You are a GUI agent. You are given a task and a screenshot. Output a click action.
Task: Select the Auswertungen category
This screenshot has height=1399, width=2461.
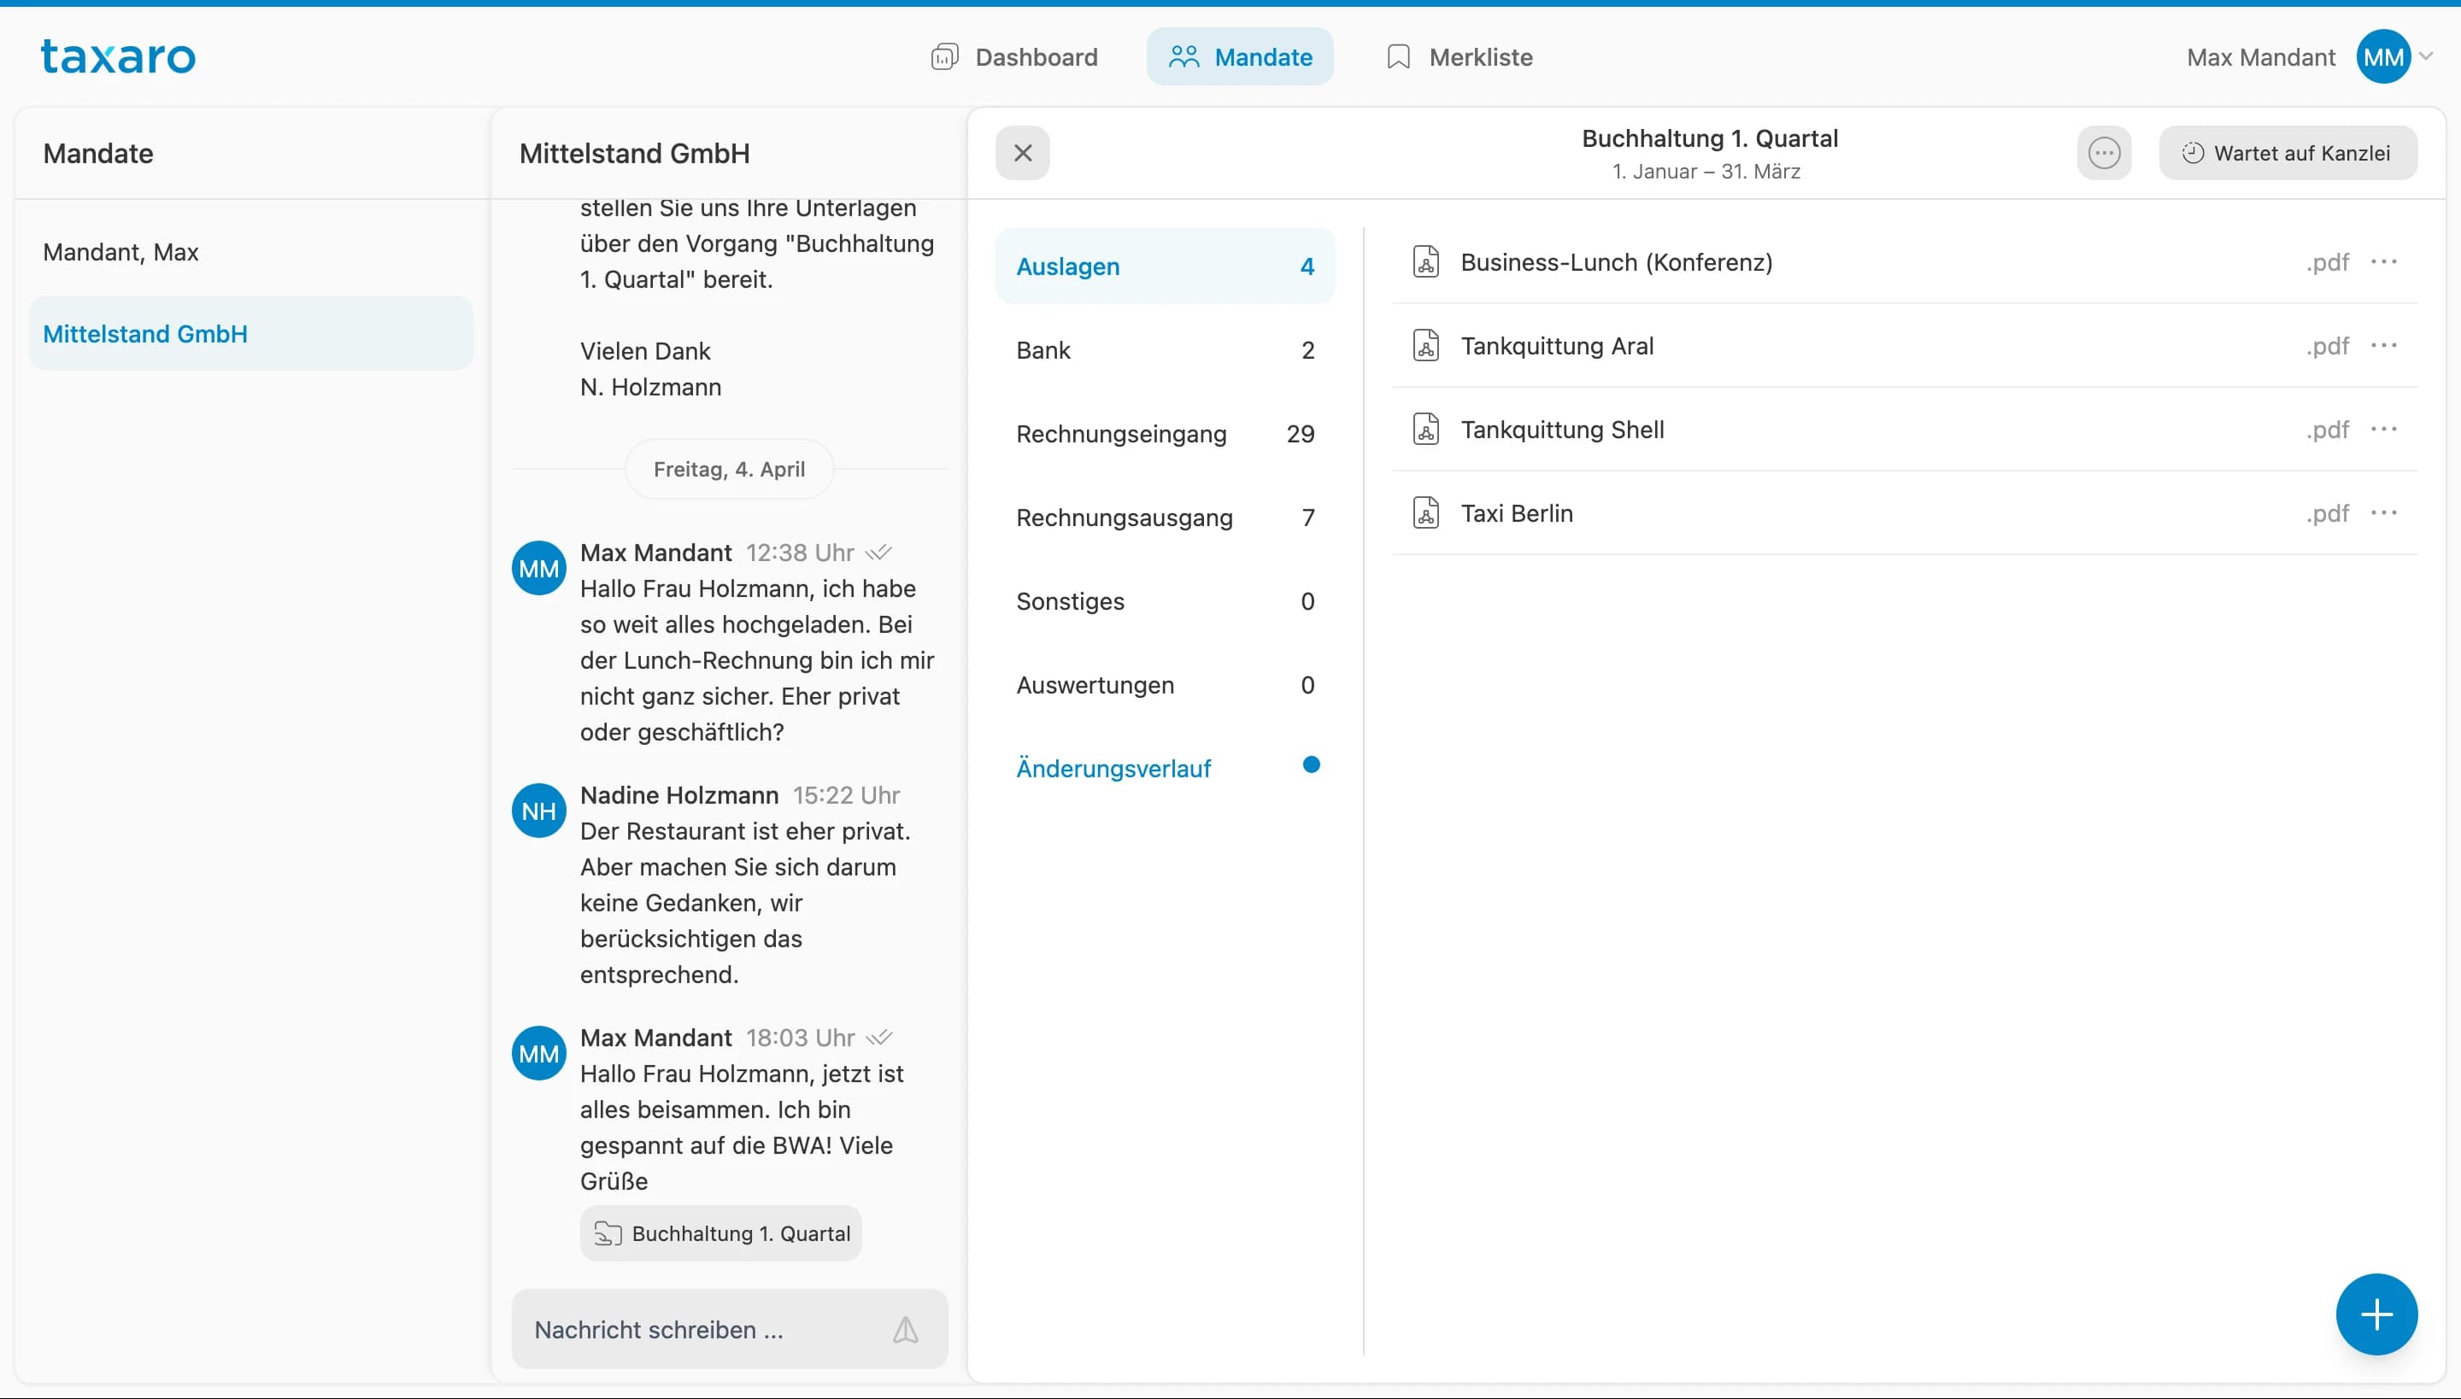coord(1166,684)
